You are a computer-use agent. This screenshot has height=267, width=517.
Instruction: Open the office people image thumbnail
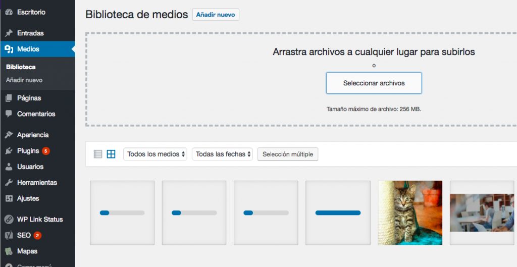482,212
